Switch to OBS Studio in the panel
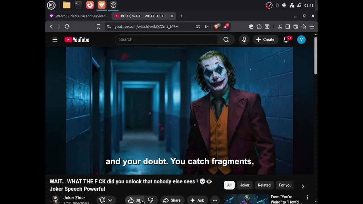 [113, 5]
